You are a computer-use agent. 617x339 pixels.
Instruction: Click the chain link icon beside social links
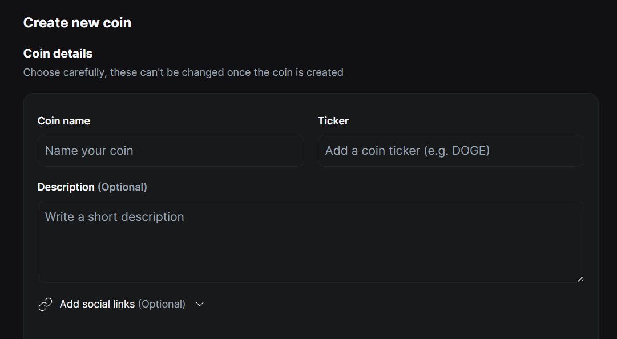coord(45,304)
